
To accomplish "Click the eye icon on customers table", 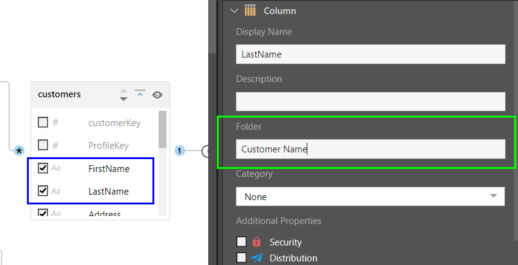I will (x=157, y=95).
